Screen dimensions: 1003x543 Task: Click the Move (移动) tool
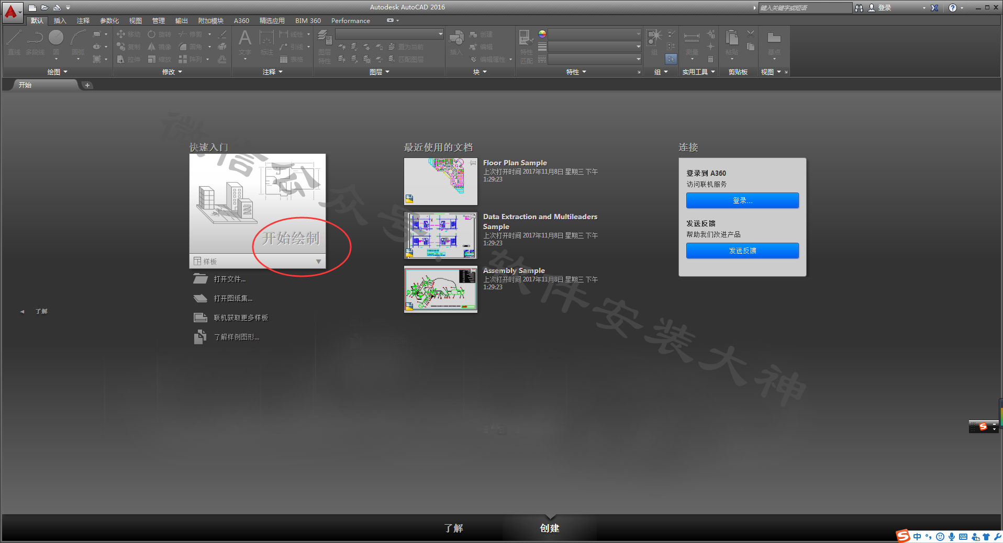pos(128,35)
